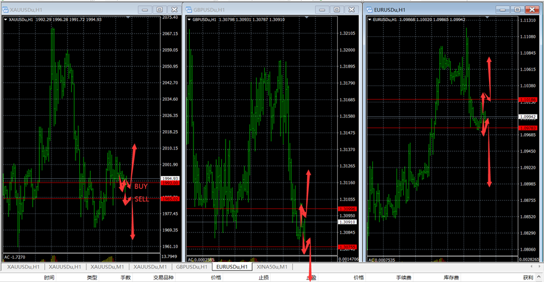This screenshot has height=282, width=544.
Task: Click the 交易品种 column header
Action: pyautogui.click(x=163, y=278)
